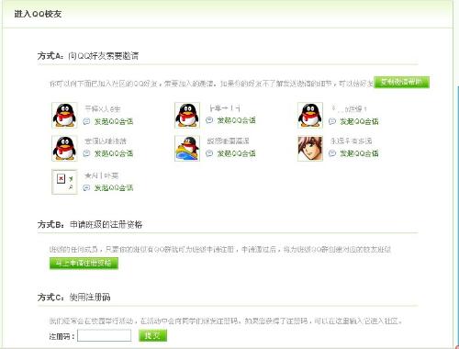Start 发起QQ会话 with the broken-image avatar friend
The height and width of the screenshot is (349, 459).
click(x=114, y=187)
